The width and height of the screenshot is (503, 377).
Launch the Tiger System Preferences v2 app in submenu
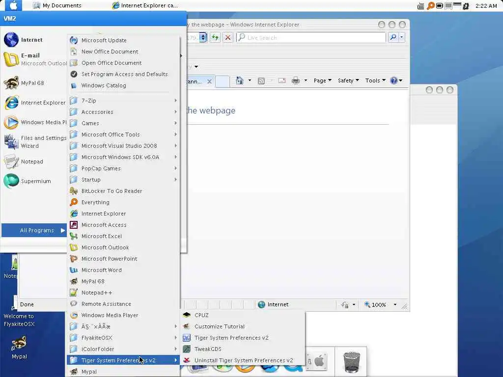tap(243, 338)
